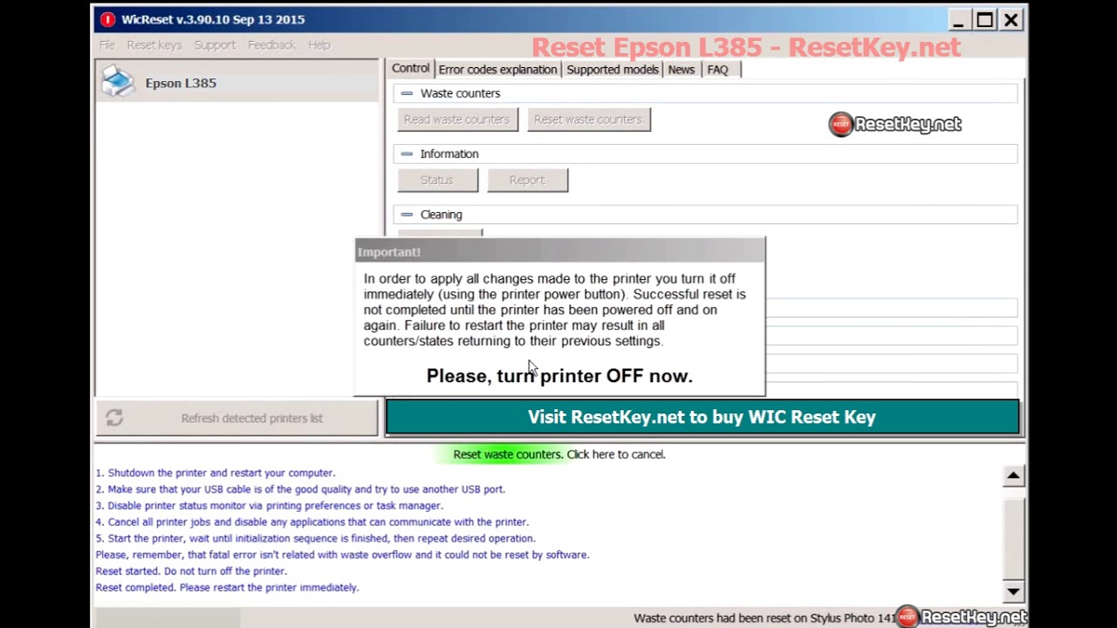Collapse the Cleaning section
Viewport: 1117px width, 628px height.
[x=407, y=215]
